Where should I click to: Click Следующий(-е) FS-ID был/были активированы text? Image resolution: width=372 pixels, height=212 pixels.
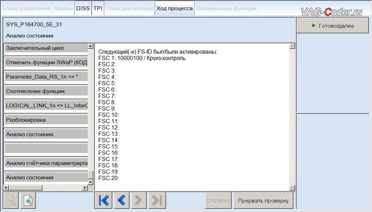[x=158, y=52]
